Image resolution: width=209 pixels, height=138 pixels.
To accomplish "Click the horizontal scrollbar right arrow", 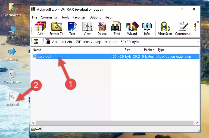I will pyautogui.click(x=197, y=122).
